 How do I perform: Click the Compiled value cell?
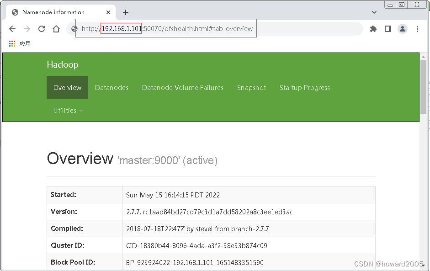point(249,229)
